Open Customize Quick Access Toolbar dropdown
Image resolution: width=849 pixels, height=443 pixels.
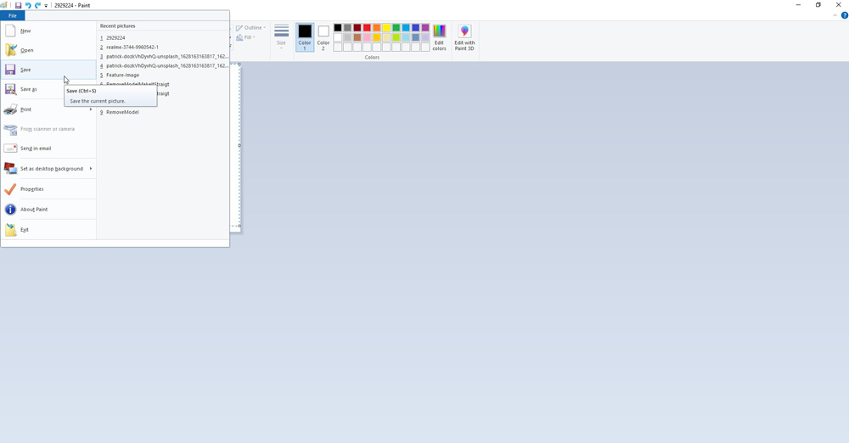pos(46,5)
